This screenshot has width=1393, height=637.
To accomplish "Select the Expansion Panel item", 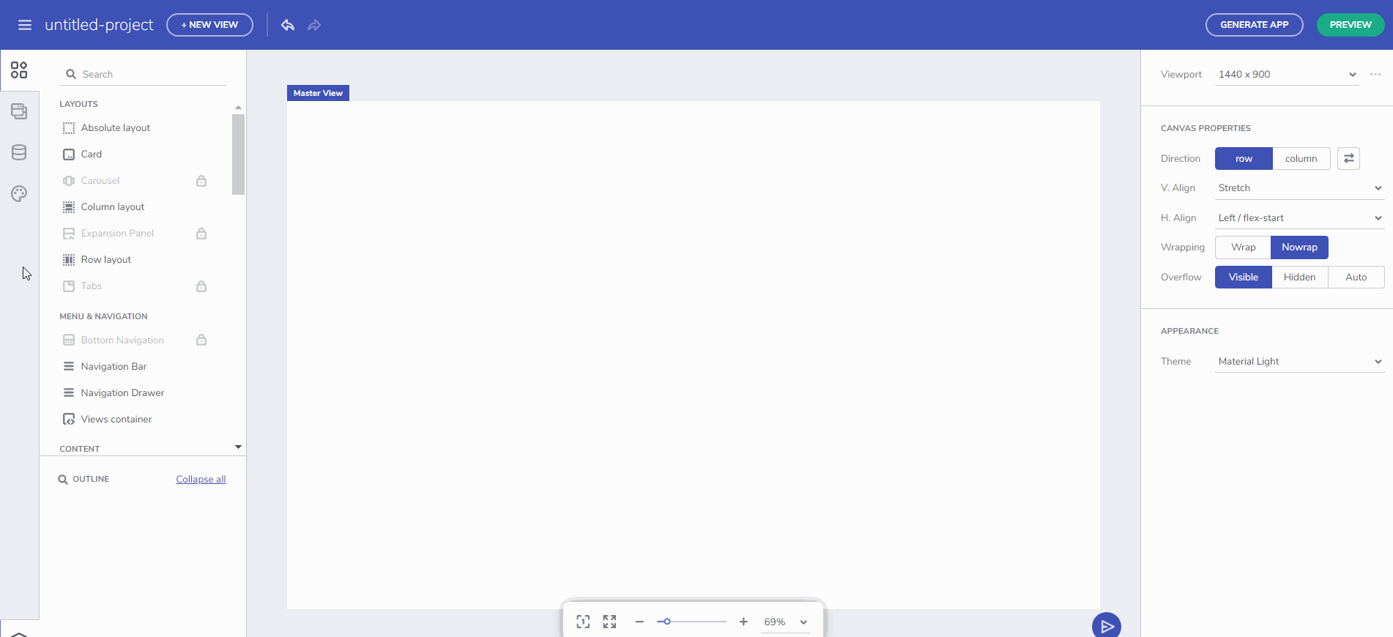I will click(x=117, y=234).
